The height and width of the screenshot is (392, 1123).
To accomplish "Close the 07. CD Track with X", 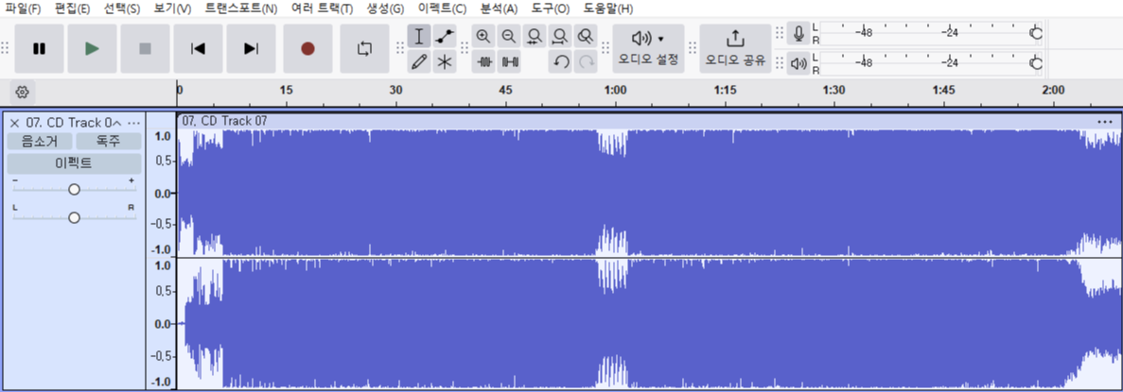I will coord(14,122).
